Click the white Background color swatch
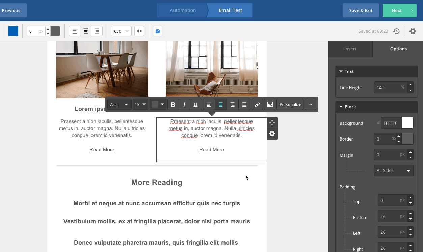Image resolution: width=423 pixels, height=252 pixels. coord(407,123)
